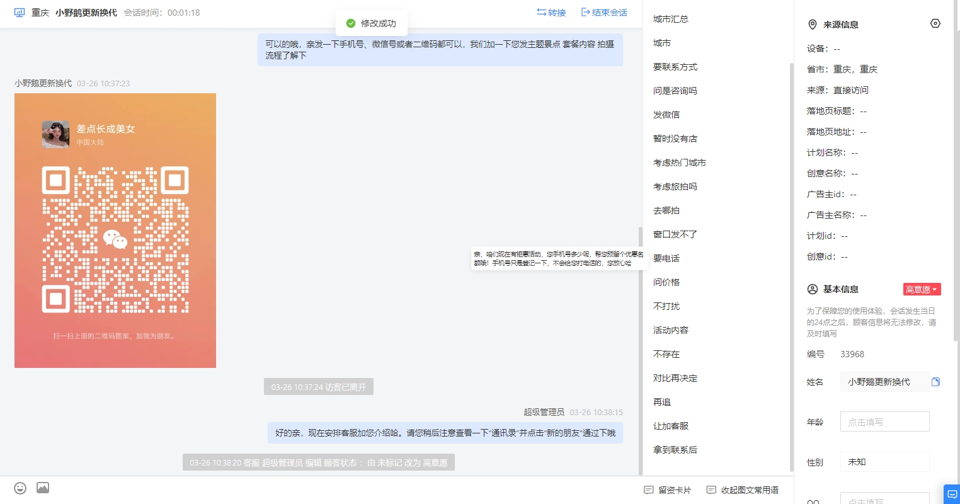960x504 pixels.
Task: Select quick phrase 暂时没有店
Action: 675,139
